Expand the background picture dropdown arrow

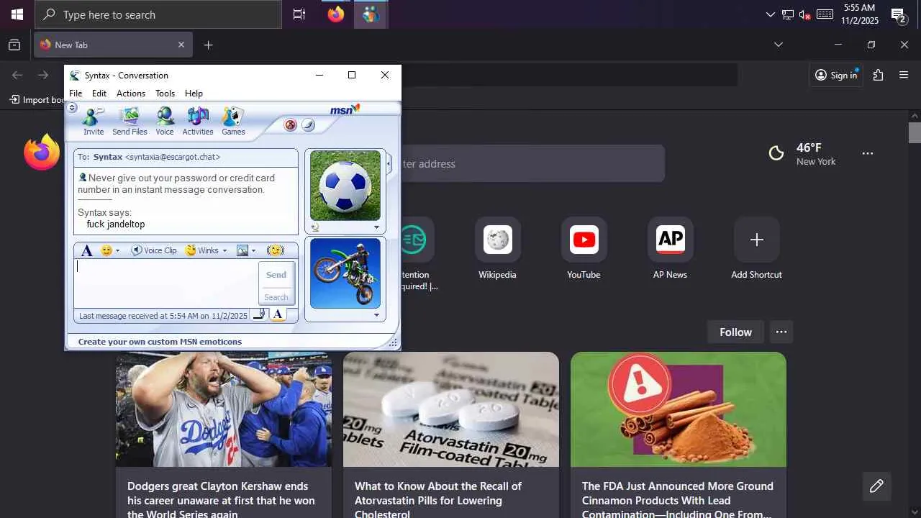[x=254, y=251]
